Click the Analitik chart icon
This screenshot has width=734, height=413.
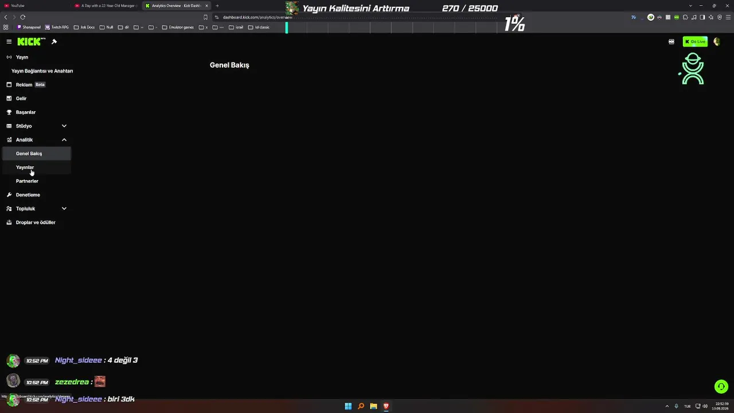[x=9, y=140]
